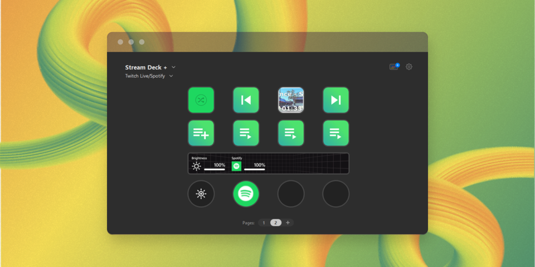This screenshot has width=535, height=267.
Task: Click the add to playlist key
Action: point(201,133)
